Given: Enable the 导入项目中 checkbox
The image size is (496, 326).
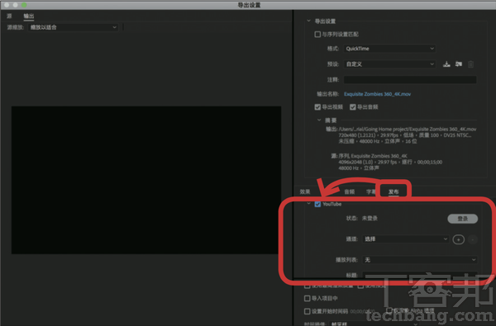Looking at the screenshot, I should pyautogui.click(x=307, y=298).
